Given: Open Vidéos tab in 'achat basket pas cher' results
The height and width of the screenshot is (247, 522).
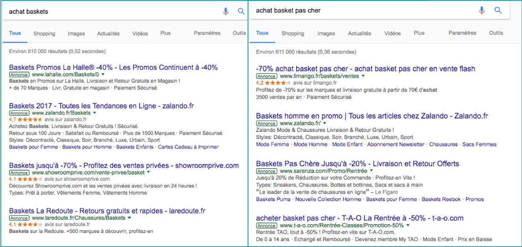Looking at the screenshot, I should tap(392, 33).
